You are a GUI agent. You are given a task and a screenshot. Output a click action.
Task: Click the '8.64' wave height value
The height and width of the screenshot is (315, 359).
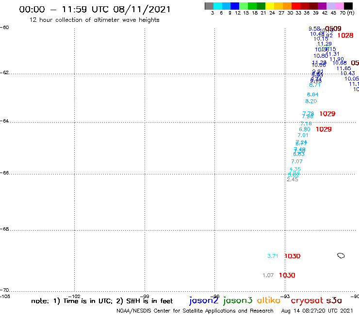(x=312, y=94)
